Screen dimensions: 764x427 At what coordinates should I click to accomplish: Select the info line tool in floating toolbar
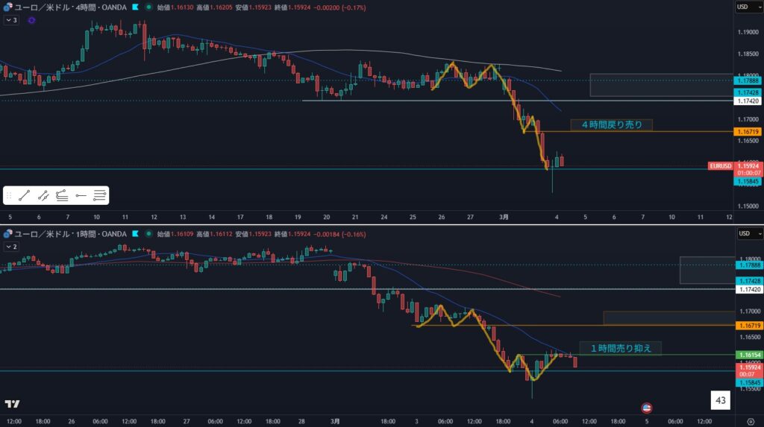pyautogui.click(x=43, y=195)
